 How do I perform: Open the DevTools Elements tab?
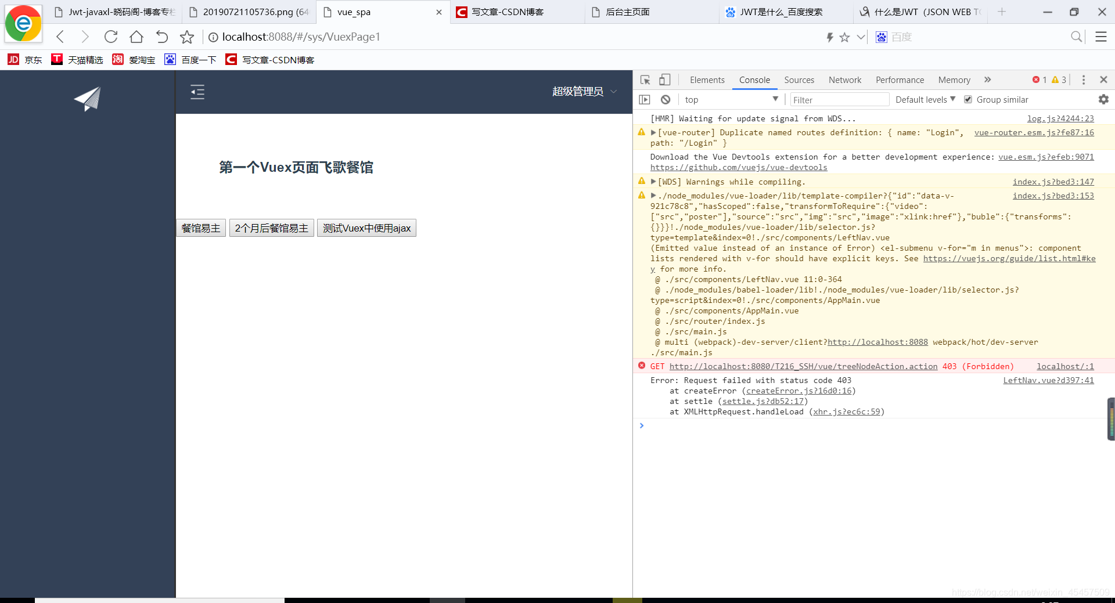[707, 80]
